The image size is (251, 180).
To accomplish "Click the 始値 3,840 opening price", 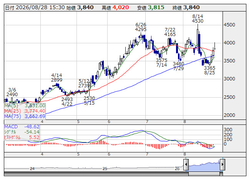I will coord(80,8).
